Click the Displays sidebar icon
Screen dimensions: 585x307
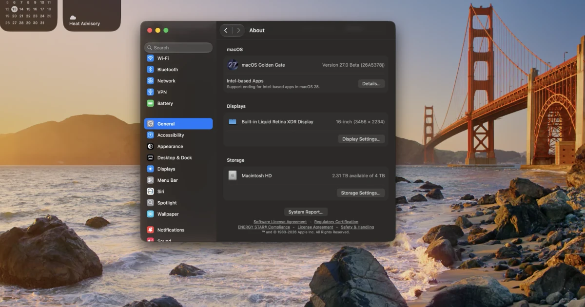point(151,169)
